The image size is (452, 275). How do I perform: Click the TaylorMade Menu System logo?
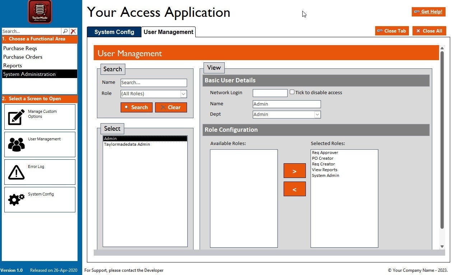(39, 11)
